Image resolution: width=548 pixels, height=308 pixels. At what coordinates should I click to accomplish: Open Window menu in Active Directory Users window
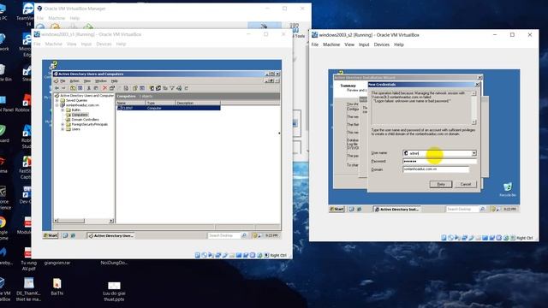coord(101,81)
